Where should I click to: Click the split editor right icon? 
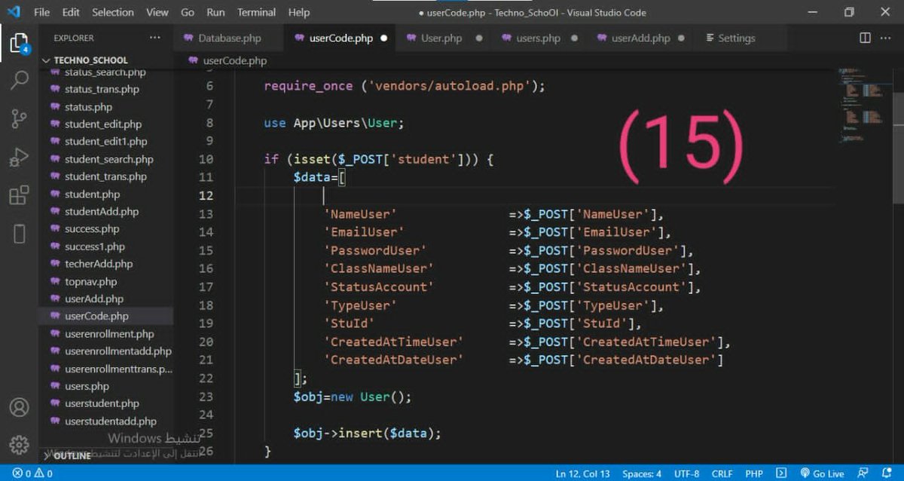(x=866, y=38)
